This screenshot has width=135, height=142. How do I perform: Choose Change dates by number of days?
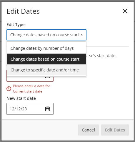click(46, 48)
